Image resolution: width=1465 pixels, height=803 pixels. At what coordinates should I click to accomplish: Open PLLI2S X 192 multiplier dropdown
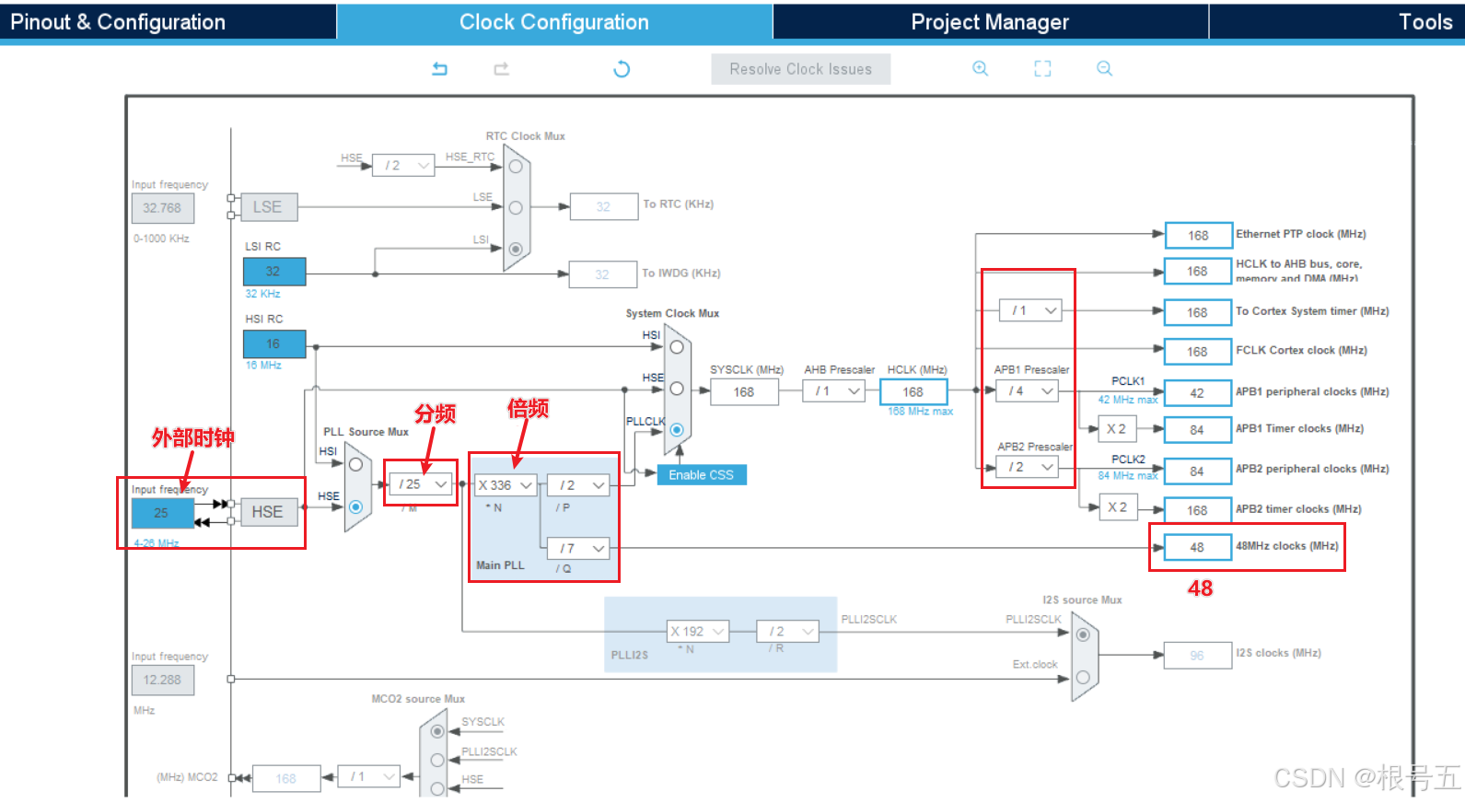(x=698, y=631)
